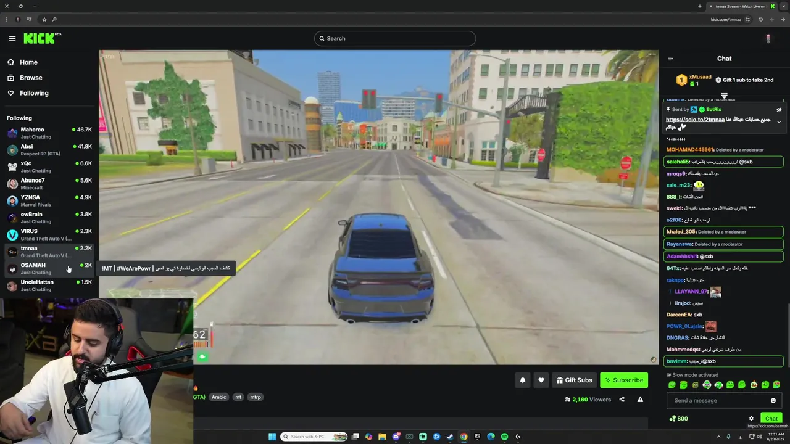Screen dimensions: 790x444
Task: Click the taskbar Search web & PC box
Action: 314,437
